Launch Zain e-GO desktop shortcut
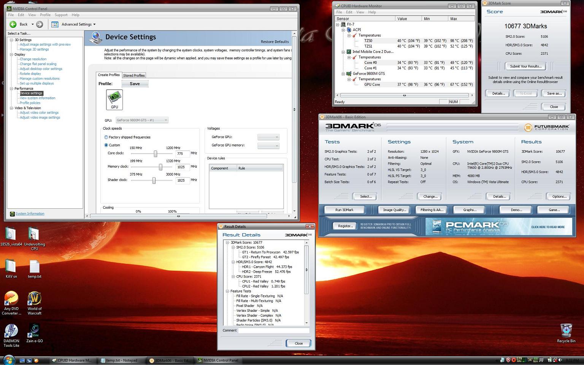The image size is (584, 365). (34, 333)
